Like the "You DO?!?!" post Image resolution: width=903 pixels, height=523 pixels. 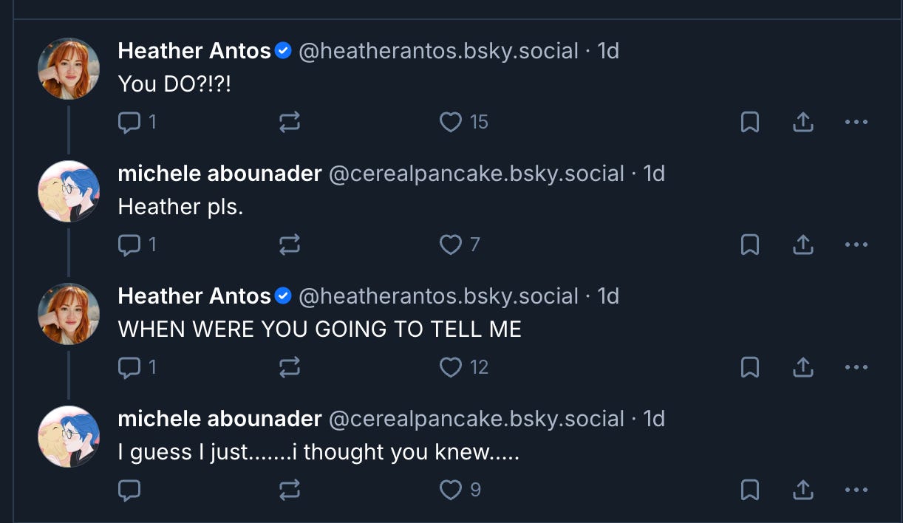pyautogui.click(x=451, y=122)
